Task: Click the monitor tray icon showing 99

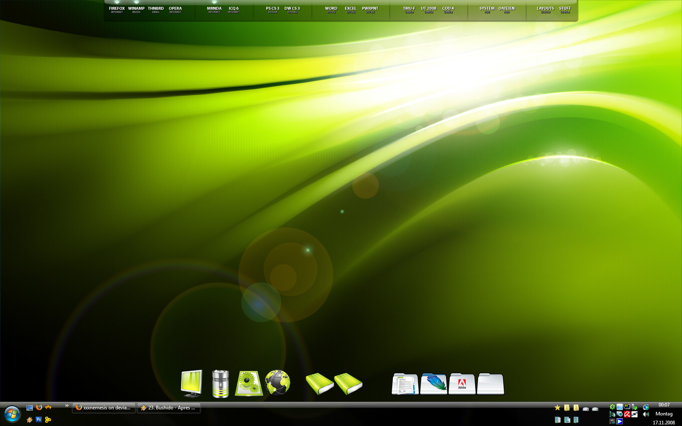Action: point(627,407)
